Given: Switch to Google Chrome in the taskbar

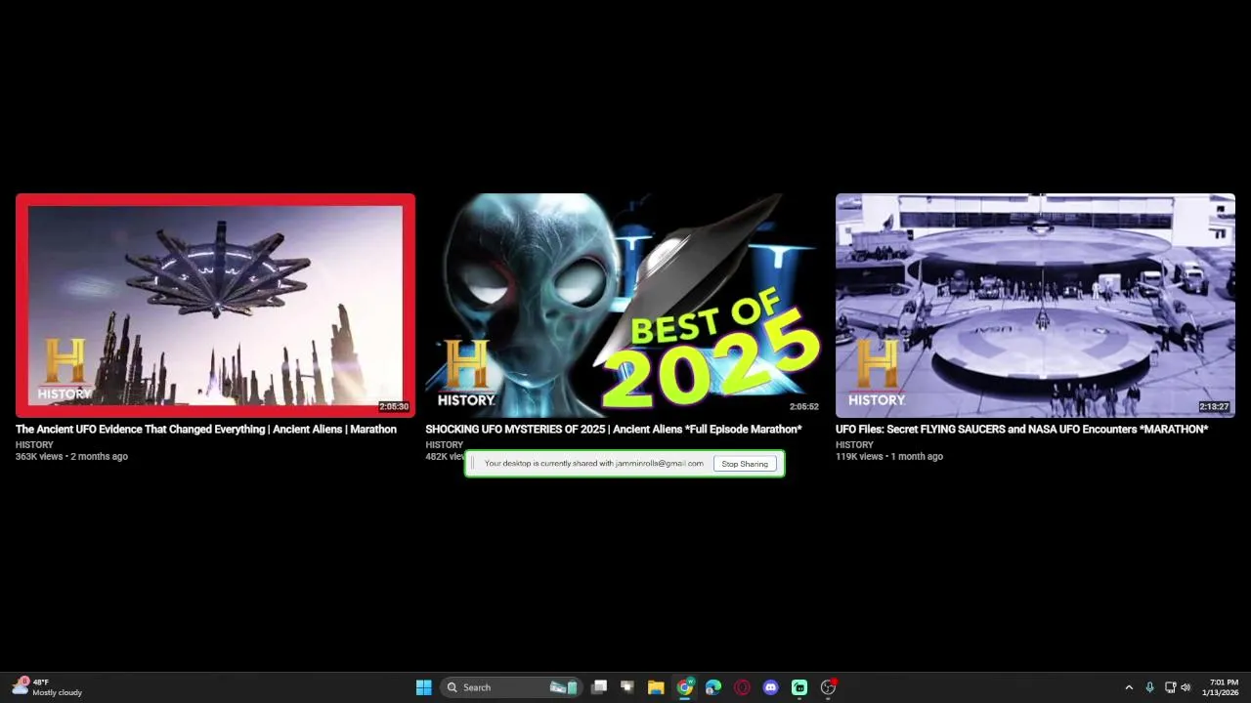Looking at the screenshot, I should click(685, 687).
